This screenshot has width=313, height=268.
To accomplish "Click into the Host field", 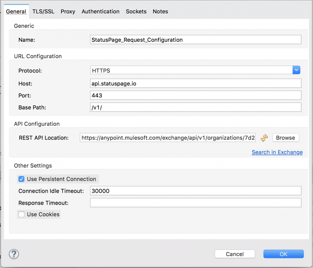I will pyautogui.click(x=196, y=83).
